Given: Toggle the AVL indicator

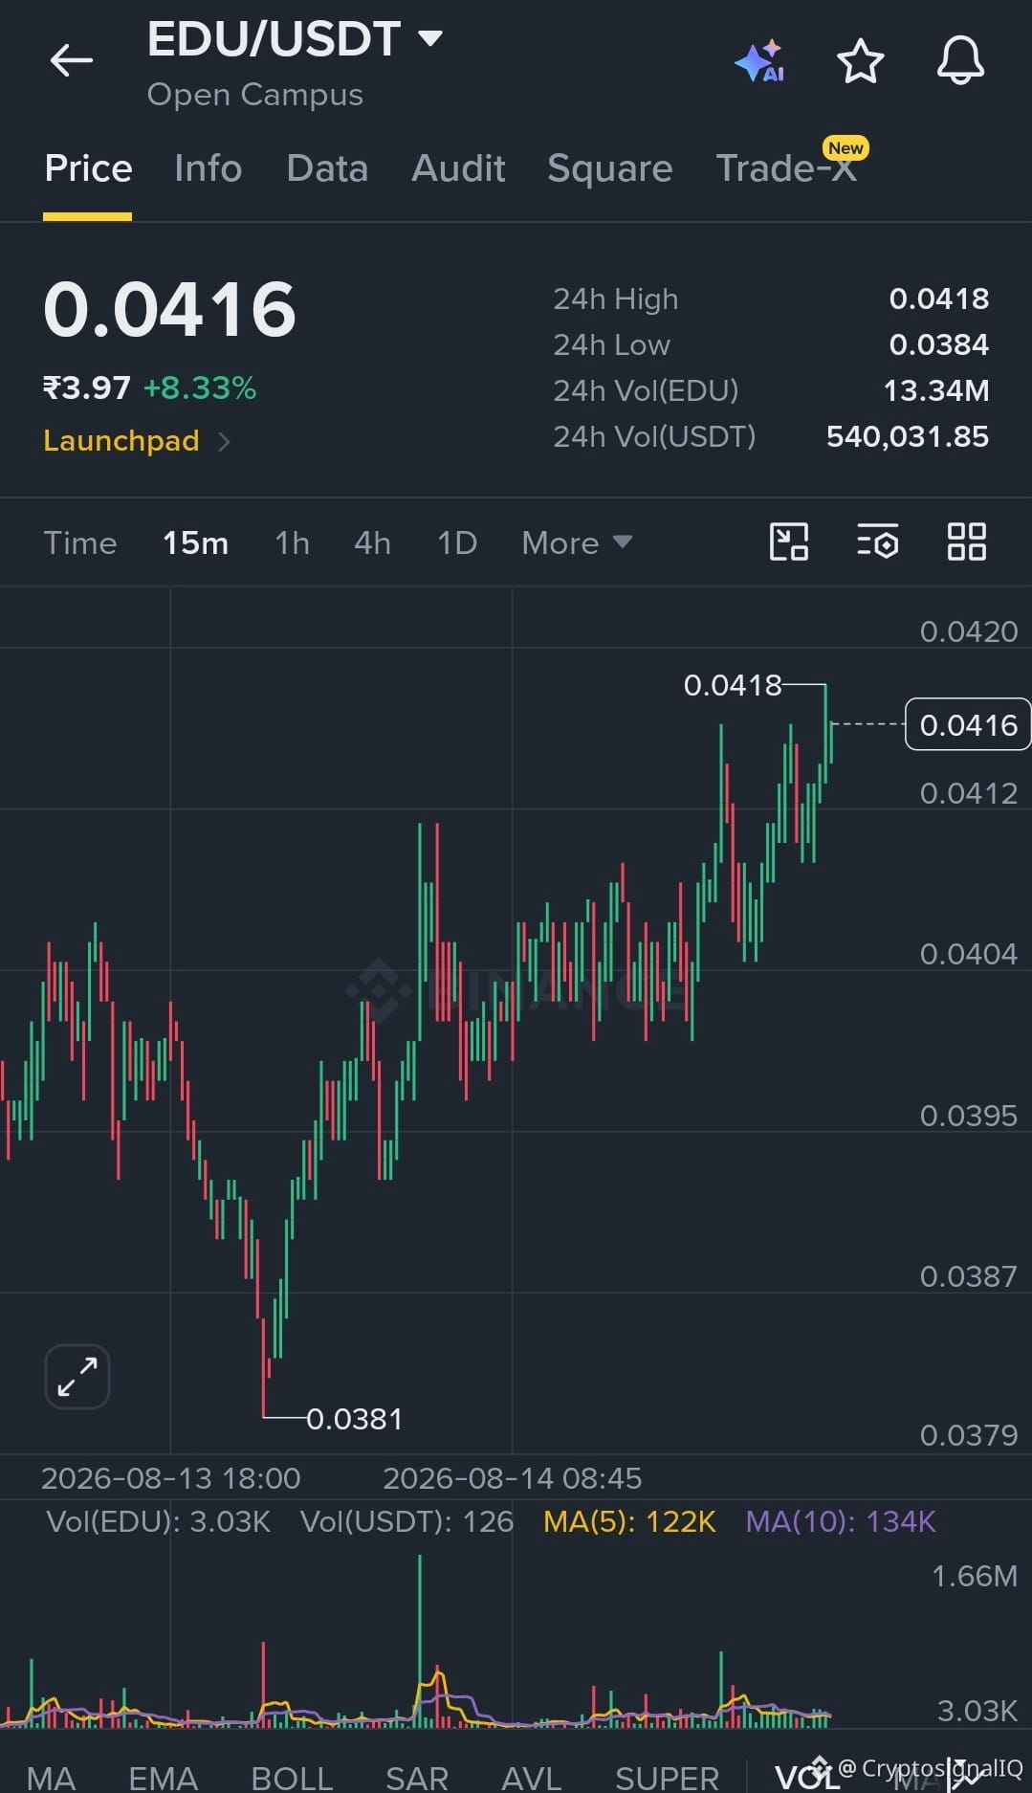Looking at the screenshot, I should (x=532, y=1778).
